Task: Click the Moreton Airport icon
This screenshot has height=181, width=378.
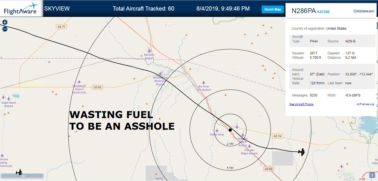Action: coord(149,50)
